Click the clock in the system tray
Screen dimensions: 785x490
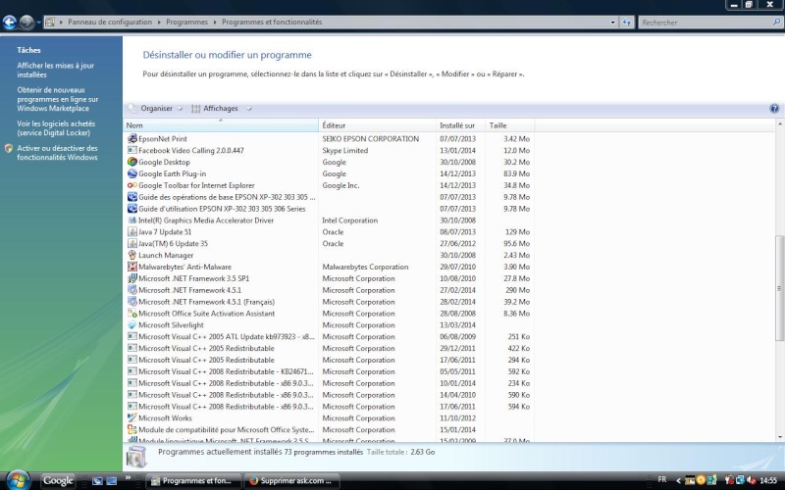(768, 480)
